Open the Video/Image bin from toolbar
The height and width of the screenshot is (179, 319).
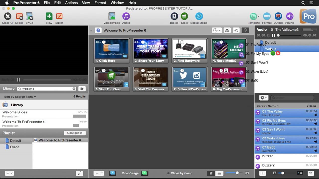112,16
